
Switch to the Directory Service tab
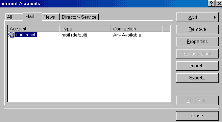coord(79,17)
